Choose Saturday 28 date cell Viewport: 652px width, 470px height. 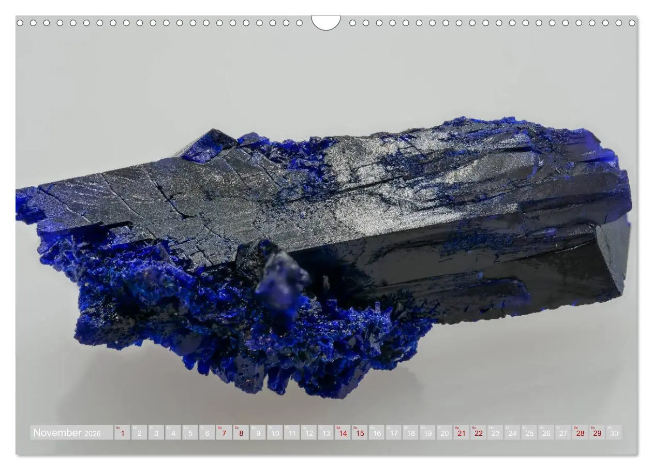click(580, 433)
